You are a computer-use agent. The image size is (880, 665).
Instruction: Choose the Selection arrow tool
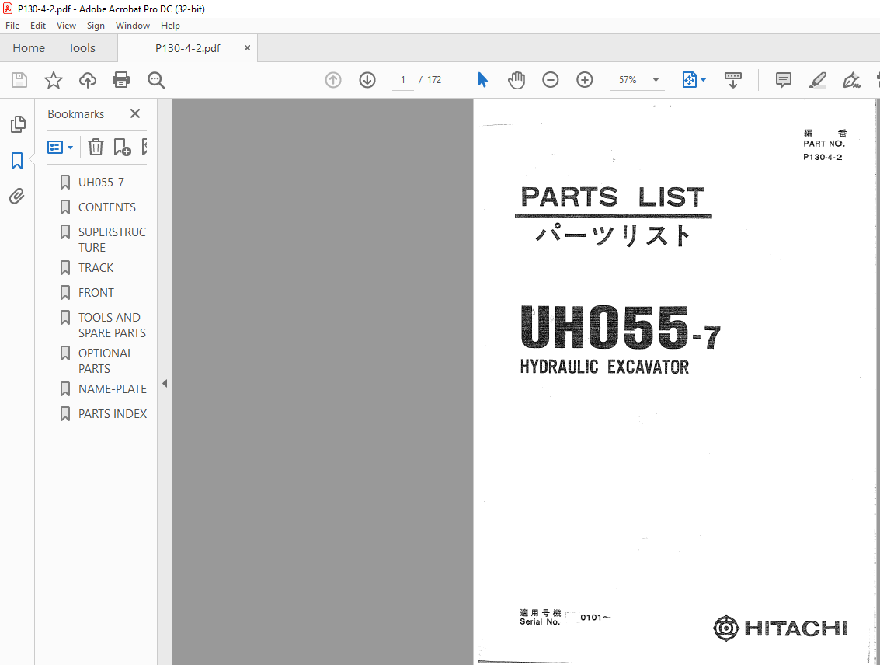482,80
